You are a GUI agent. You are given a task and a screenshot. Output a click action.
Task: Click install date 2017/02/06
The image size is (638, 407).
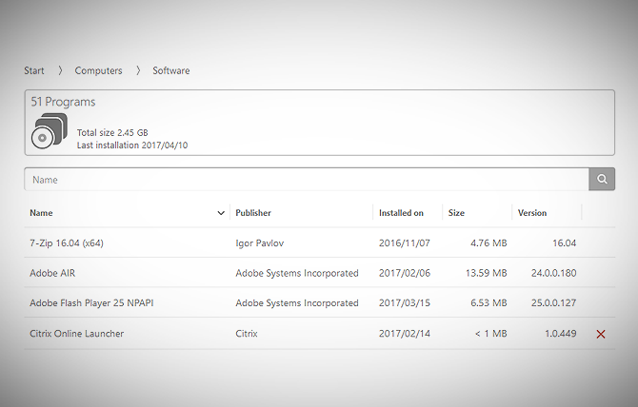click(x=405, y=273)
